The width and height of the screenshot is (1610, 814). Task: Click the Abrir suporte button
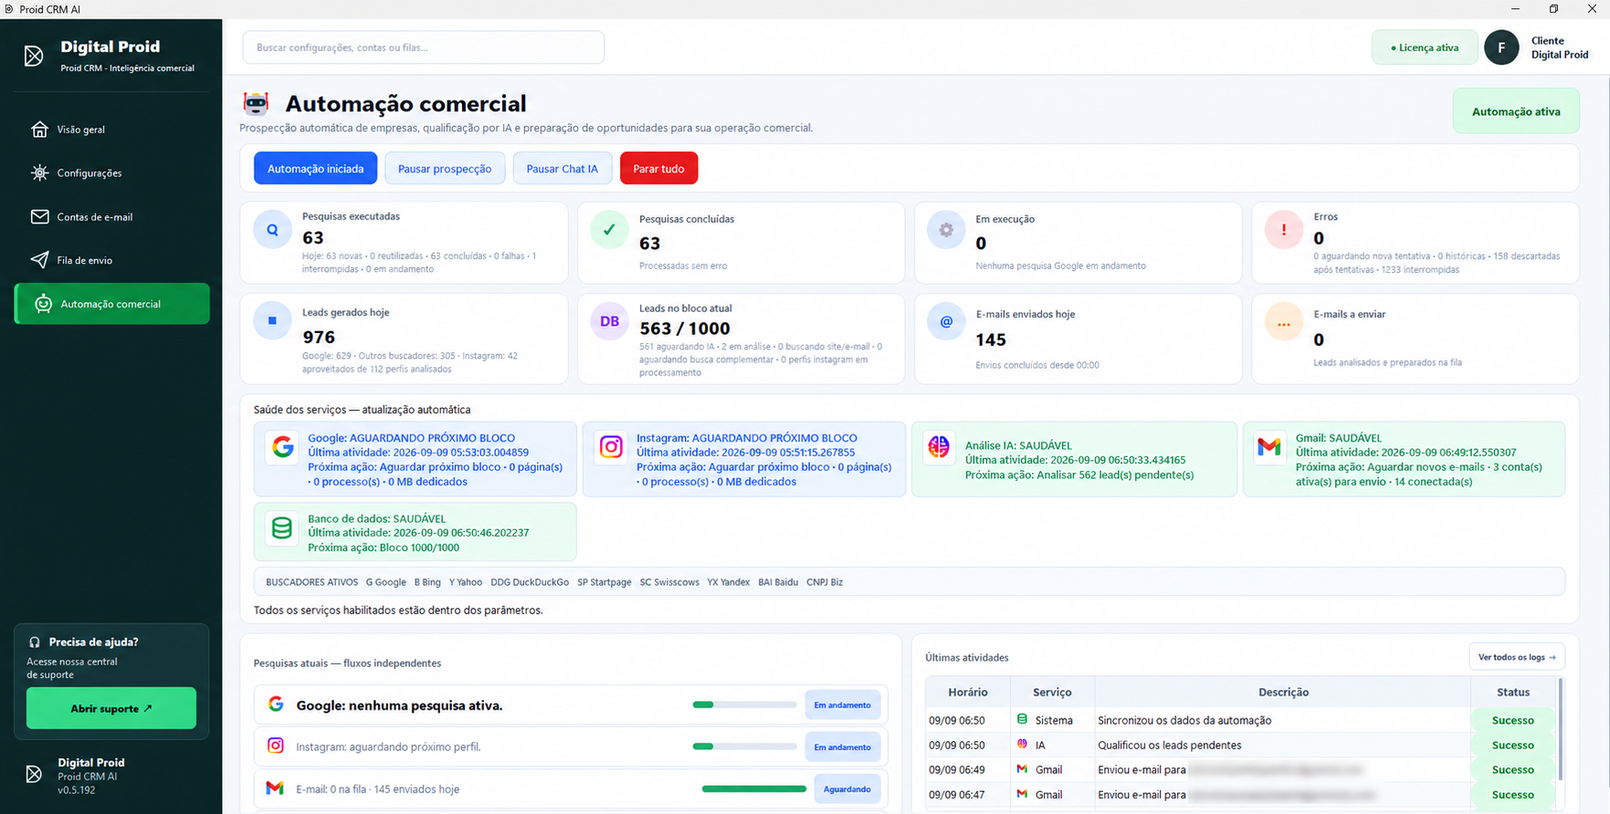(111, 708)
